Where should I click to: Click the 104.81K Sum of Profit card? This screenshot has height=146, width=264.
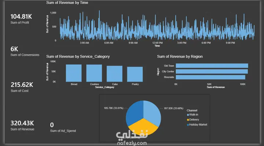tap(21, 19)
